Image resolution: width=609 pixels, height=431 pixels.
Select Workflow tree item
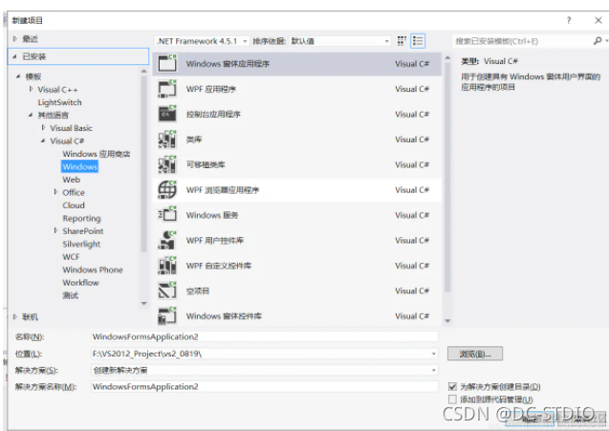click(80, 282)
